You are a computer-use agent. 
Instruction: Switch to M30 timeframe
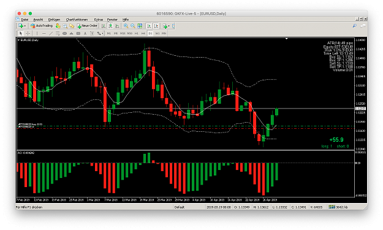[x=129, y=34]
